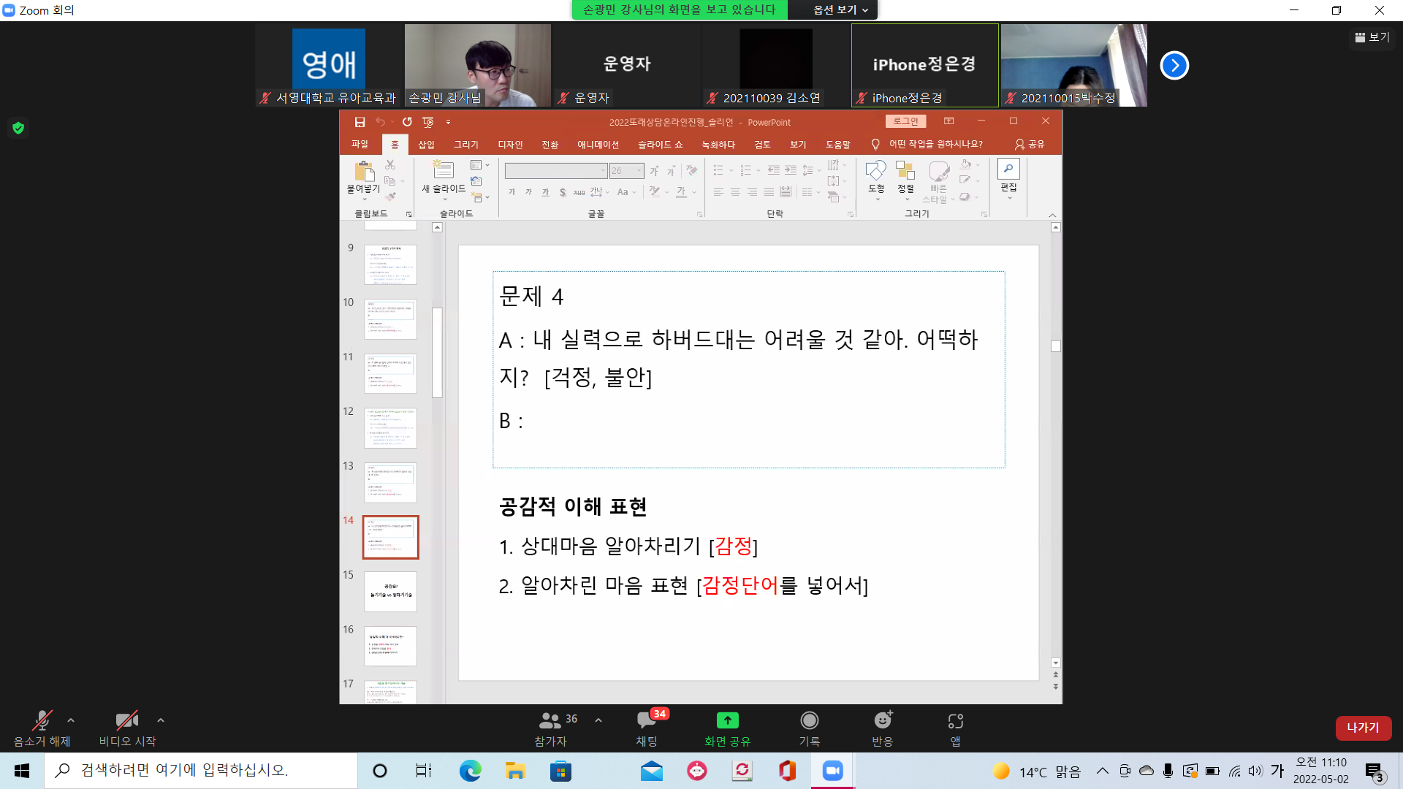Image resolution: width=1403 pixels, height=789 pixels.
Task: Expand the video options caret
Action: [x=161, y=720]
